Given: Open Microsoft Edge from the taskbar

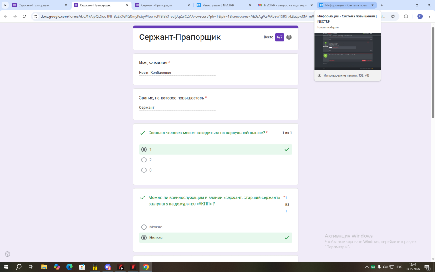Looking at the screenshot, I should [70, 267].
